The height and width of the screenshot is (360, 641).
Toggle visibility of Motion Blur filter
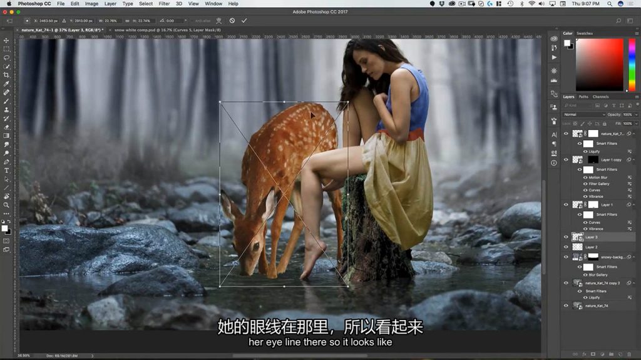tap(585, 177)
